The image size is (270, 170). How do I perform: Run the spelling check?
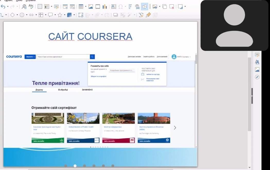(x=31, y=6)
